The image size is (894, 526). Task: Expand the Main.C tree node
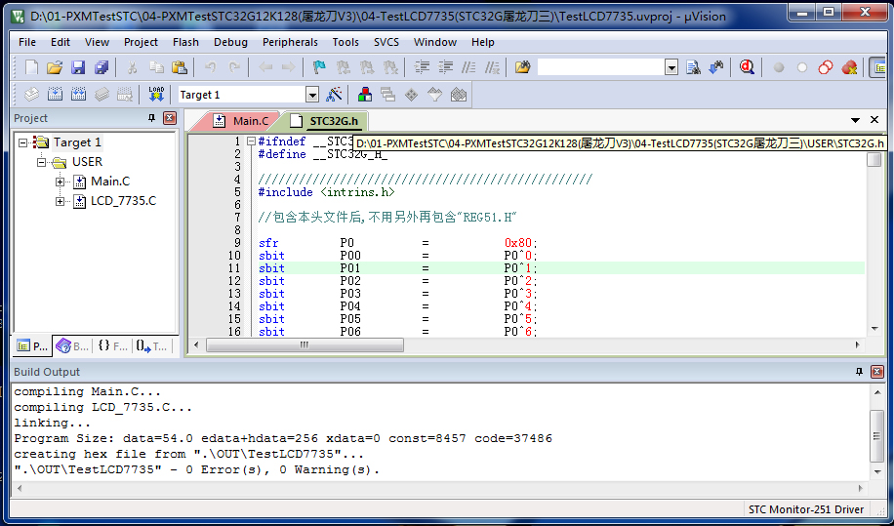pos(61,182)
